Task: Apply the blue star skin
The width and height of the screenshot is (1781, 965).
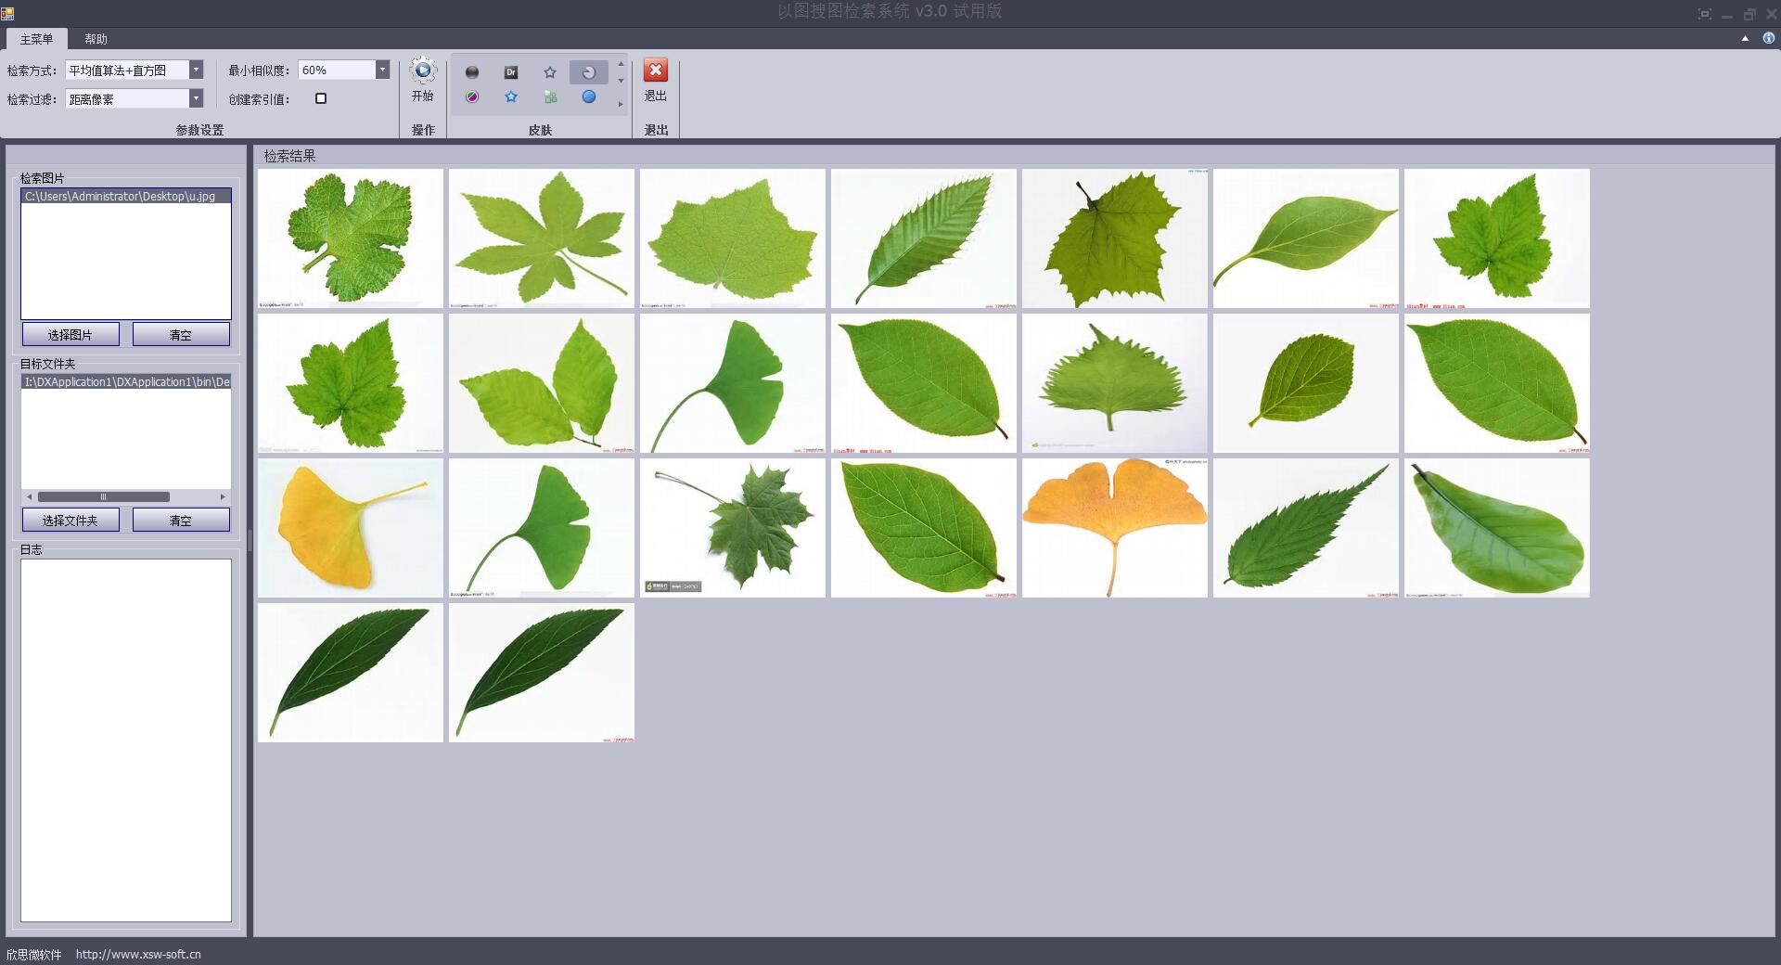Action: click(x=511, y=96)
